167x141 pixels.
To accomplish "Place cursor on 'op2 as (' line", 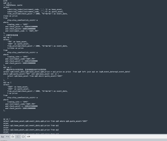I will click(x=7, y=67).
